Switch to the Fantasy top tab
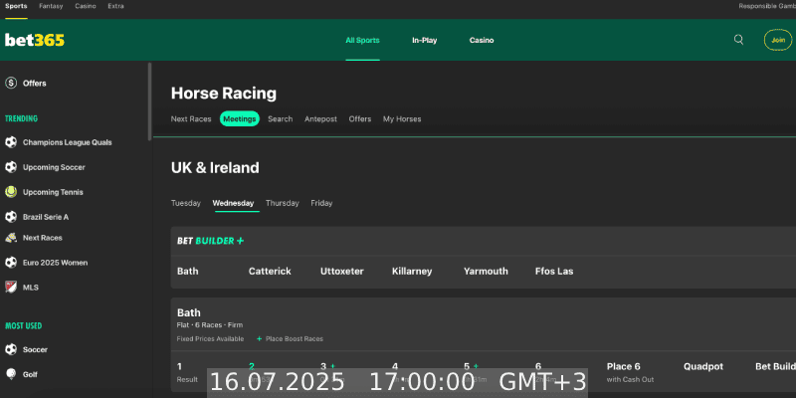This screenshot has width=796, height=398. [51, 6]
